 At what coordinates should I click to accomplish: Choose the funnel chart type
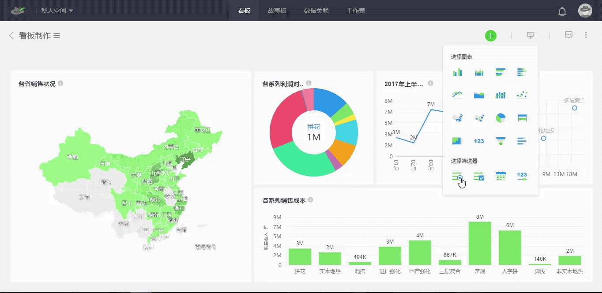(500, 141)
